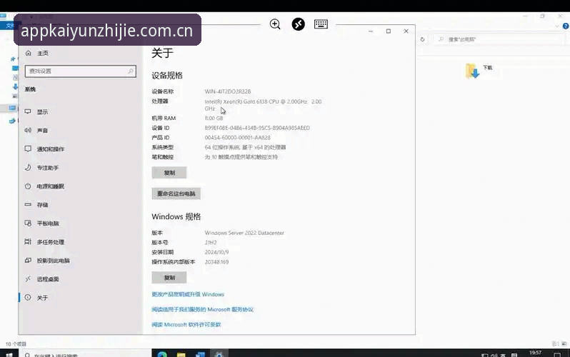Open 声音 sound settings
570x357 pixels.
(x=36, y=130)
